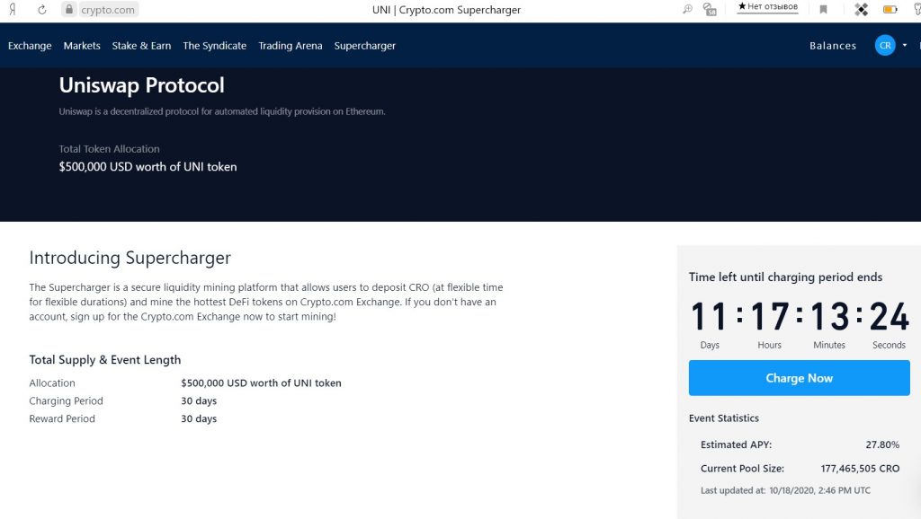Viewport: 921px width, 519px height.
Task: Click the 'Charging Period' row label
Action: (x=67, y=401)
